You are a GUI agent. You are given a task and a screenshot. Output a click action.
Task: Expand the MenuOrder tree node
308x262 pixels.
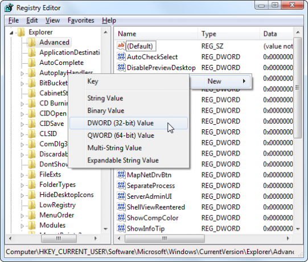click(x=22, y=216)
